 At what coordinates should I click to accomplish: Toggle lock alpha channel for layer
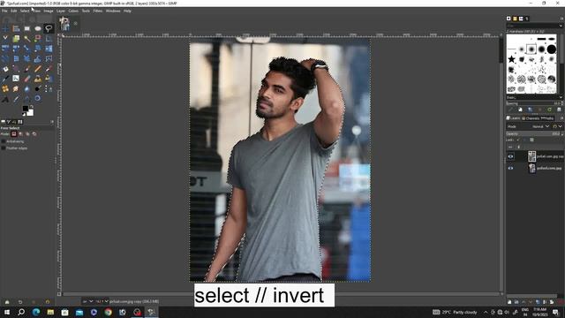pos(531,140)
